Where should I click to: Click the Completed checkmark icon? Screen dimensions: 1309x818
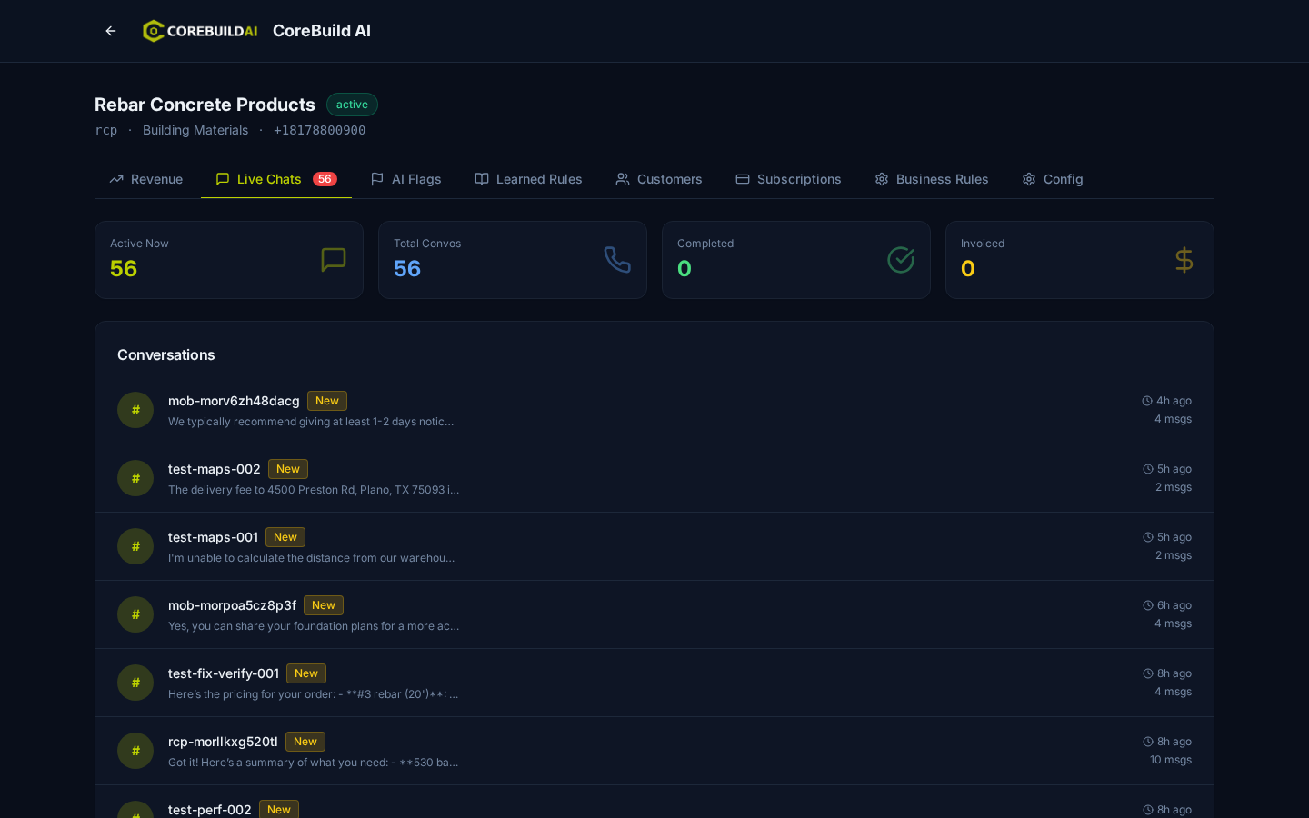tap(901, 260)
